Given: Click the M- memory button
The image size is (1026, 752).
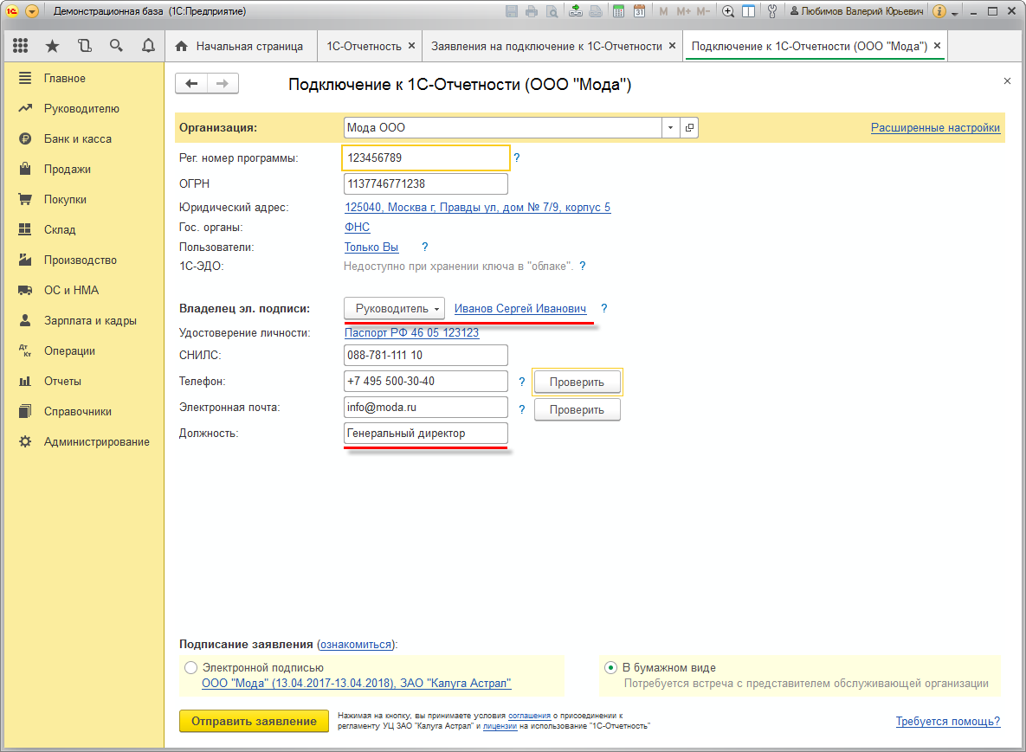Looking at the screenshot, I should [703, 11].
